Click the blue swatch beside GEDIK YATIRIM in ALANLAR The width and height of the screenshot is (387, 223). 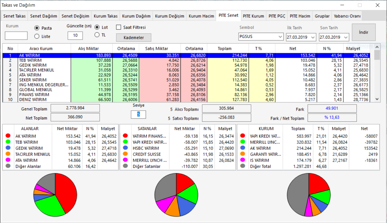[8, 148]
